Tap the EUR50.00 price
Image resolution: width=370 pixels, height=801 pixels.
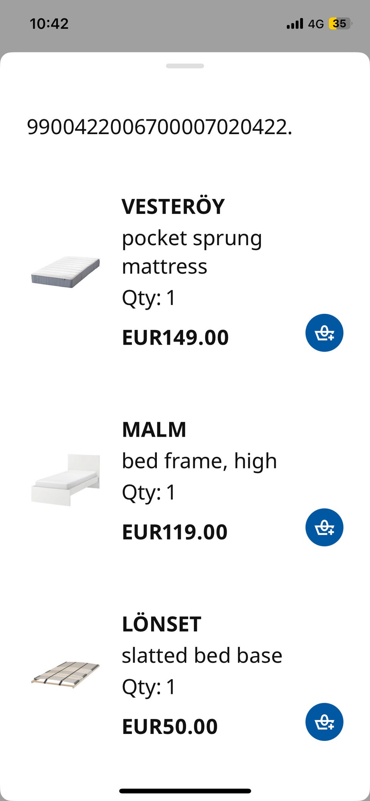pos(170,727)
